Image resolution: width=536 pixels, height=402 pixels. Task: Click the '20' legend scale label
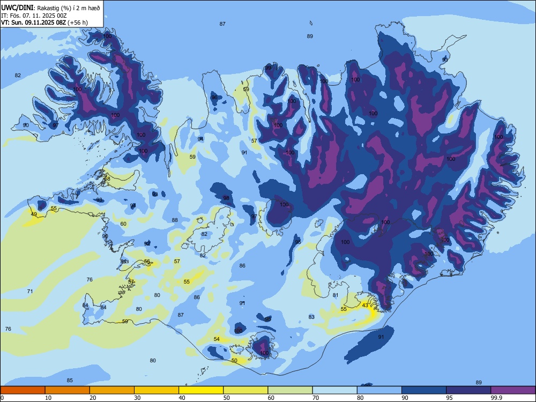[x=93, y=398]
